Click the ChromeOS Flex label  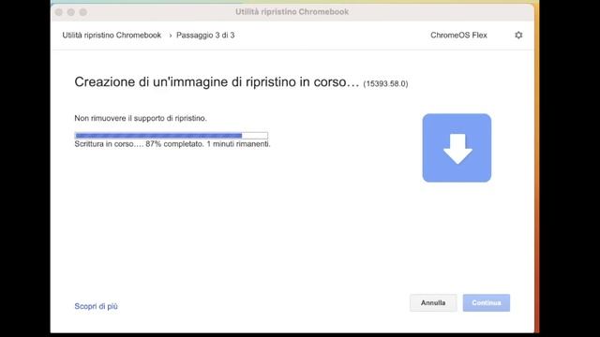click(x=458, y=36)
